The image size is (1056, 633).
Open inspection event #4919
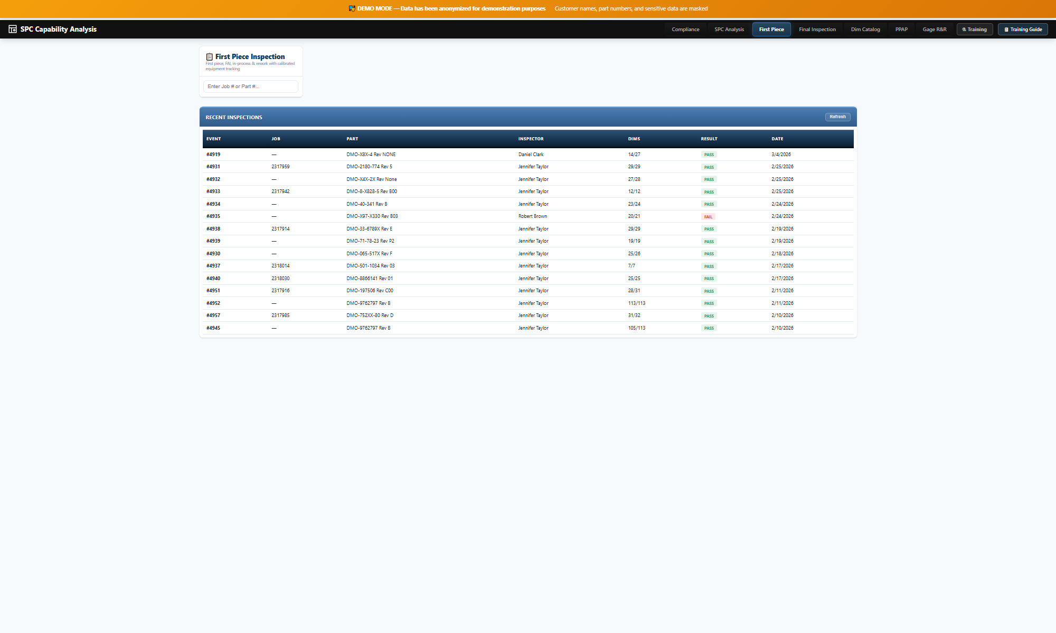coord(213,155)
